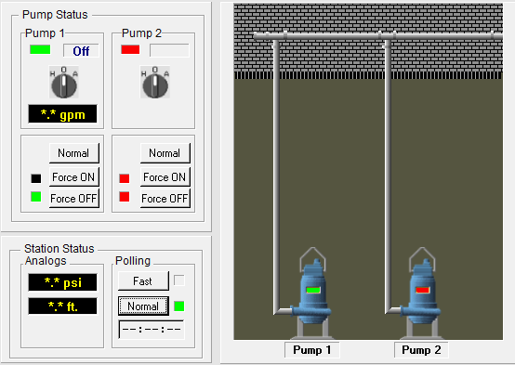Click the polling time field showing dashes
Image resolution: width=515 pixels, height=365 pixels.
pos(152,330)
